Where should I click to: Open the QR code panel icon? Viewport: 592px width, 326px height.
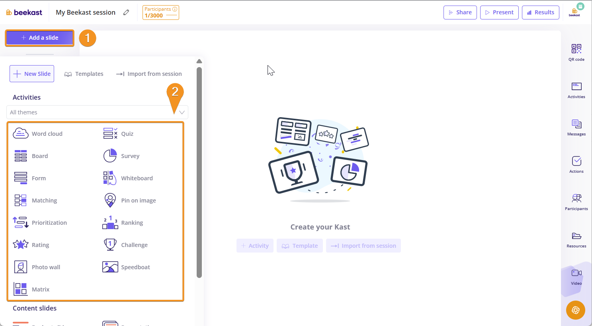[576, 49]
